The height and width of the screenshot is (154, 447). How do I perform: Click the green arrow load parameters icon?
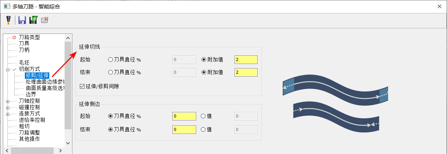pyautogui.click(x=33, y=20)
